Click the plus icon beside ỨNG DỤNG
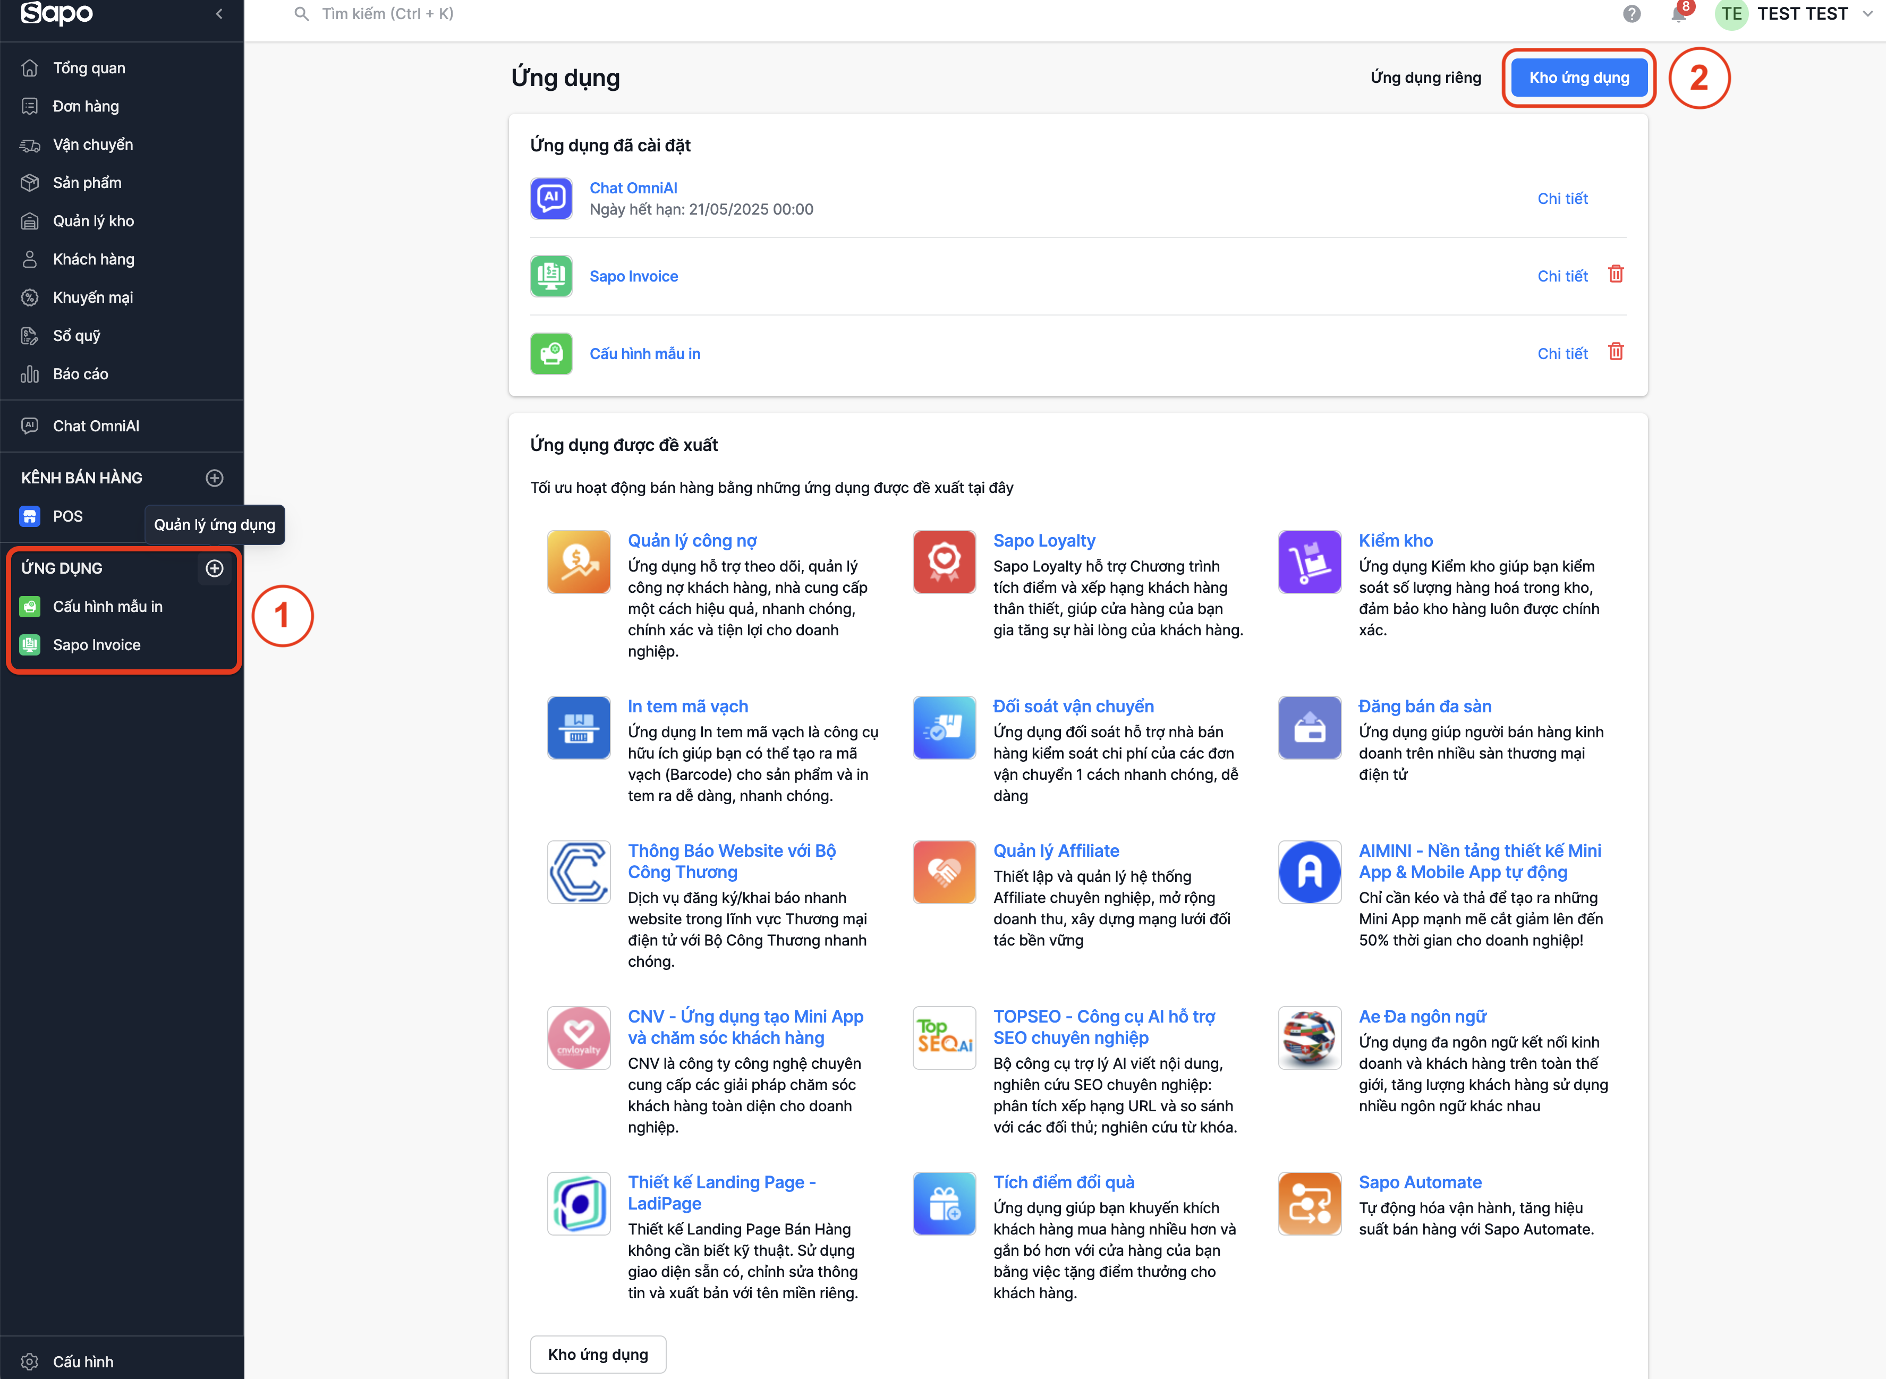 tap(215, 568)
